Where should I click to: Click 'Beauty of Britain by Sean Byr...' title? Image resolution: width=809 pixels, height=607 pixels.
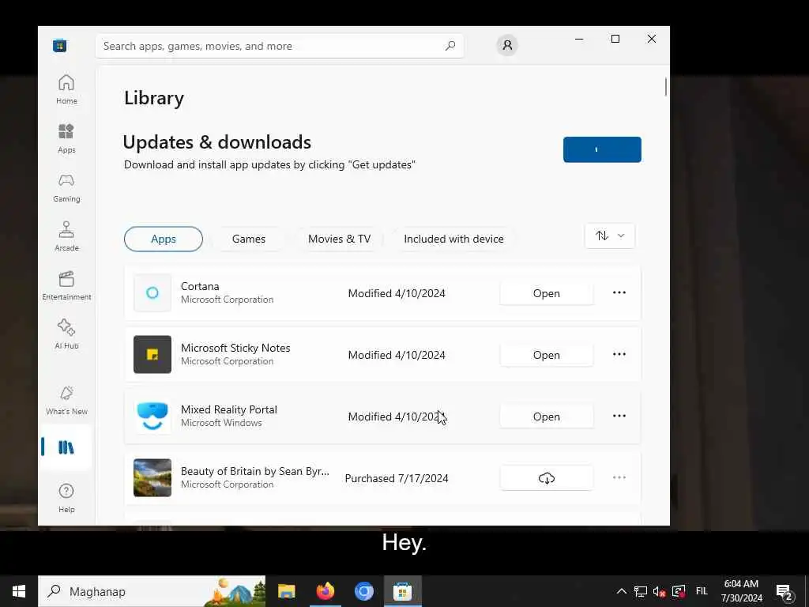coord(255,471)
